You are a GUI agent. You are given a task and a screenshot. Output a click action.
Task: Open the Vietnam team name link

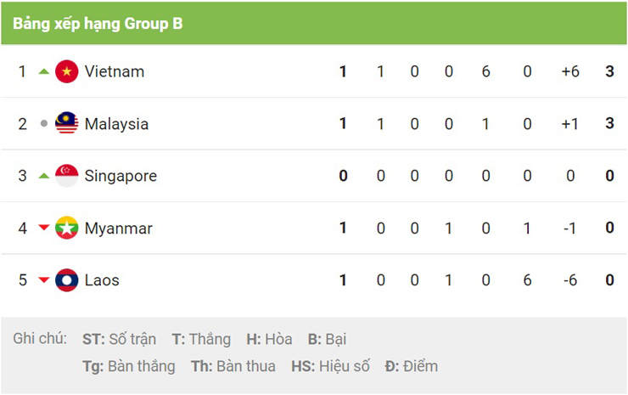tap(115, 71)
